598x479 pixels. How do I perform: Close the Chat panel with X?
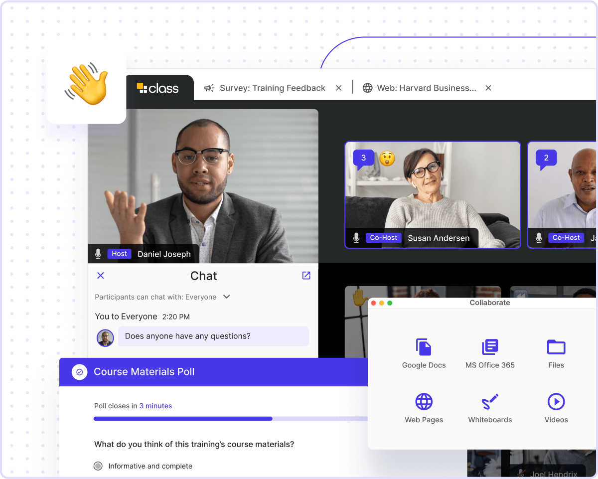tap(100, 276)
